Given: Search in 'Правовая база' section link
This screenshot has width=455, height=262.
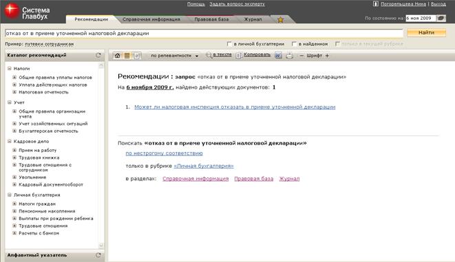Looking at the screenshot, I should [x=254, y=179].
